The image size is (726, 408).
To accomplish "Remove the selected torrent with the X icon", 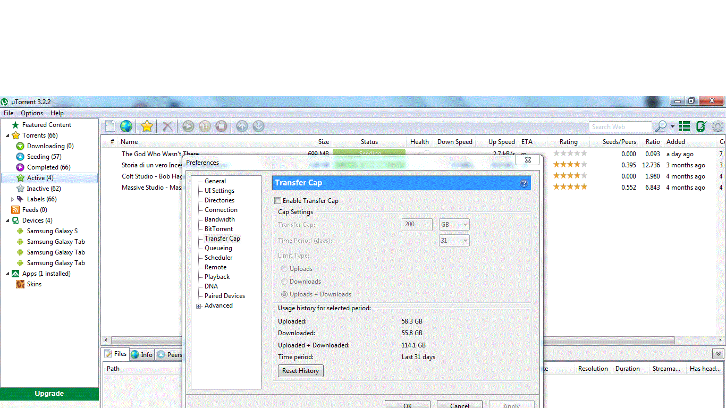I will click(x=167, y=126).
